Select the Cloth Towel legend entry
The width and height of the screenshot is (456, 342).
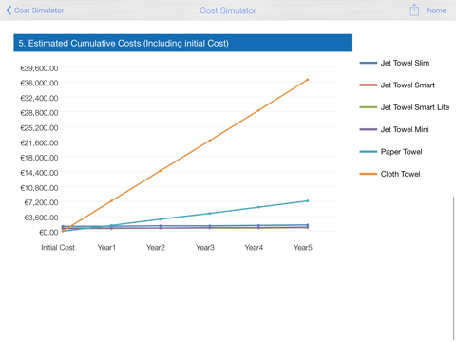pos(389,174)
